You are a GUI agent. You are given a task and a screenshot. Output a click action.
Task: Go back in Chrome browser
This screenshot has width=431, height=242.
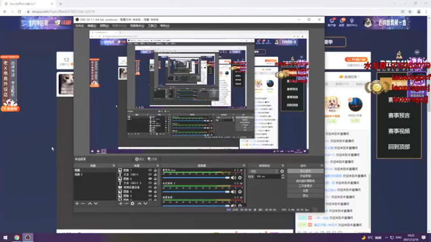tap(5, 11)
